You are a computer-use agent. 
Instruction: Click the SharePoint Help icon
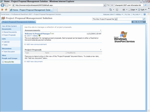click(145, 14)
